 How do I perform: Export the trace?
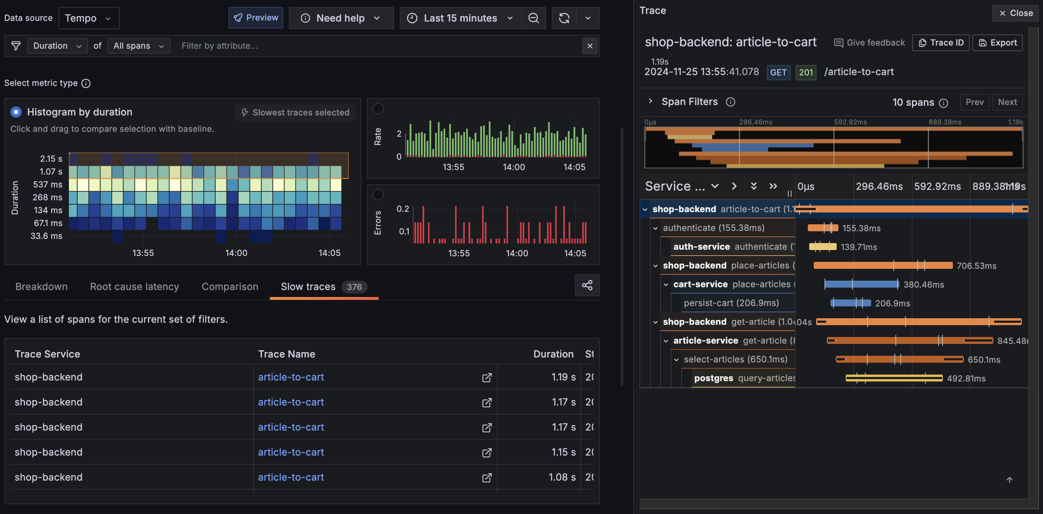(997, 42)
